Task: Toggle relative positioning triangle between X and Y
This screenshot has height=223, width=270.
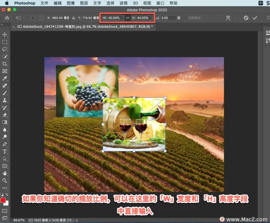Action: coord(74,18)
